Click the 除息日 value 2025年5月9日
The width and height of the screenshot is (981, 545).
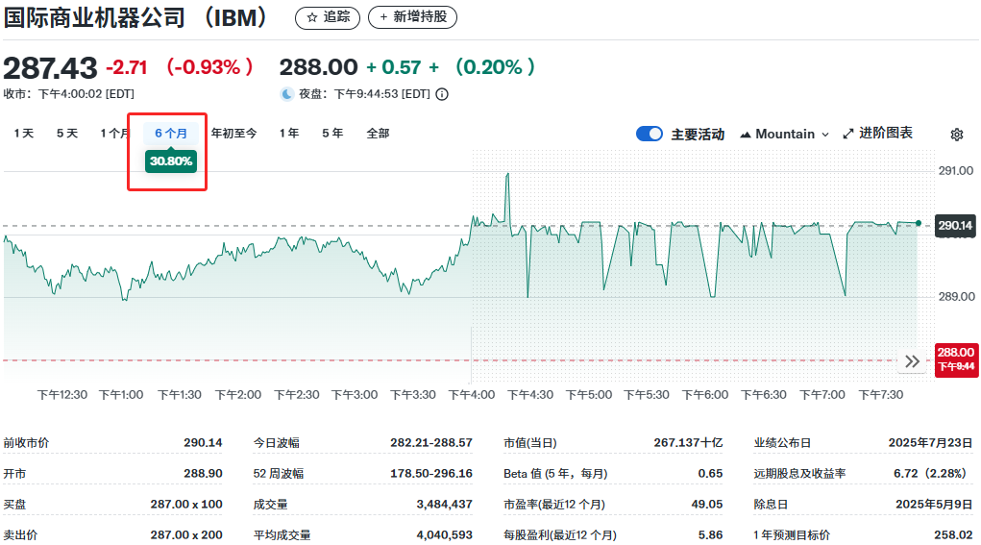(x=934, y=505)
